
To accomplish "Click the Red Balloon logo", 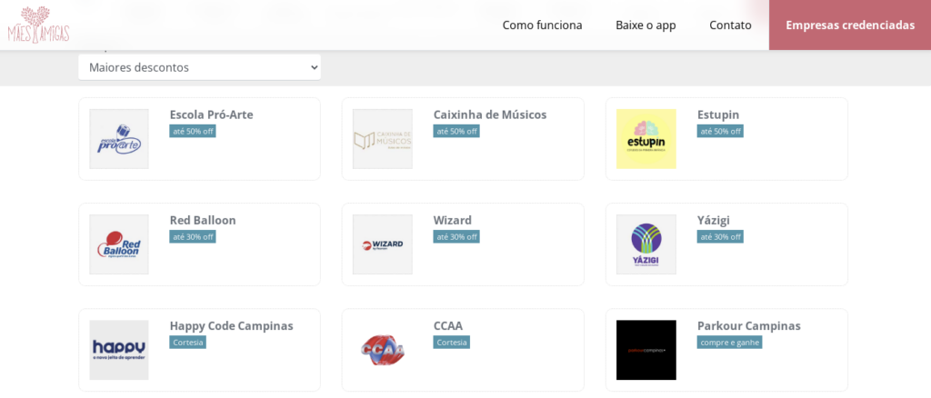I will click(119, 244).
